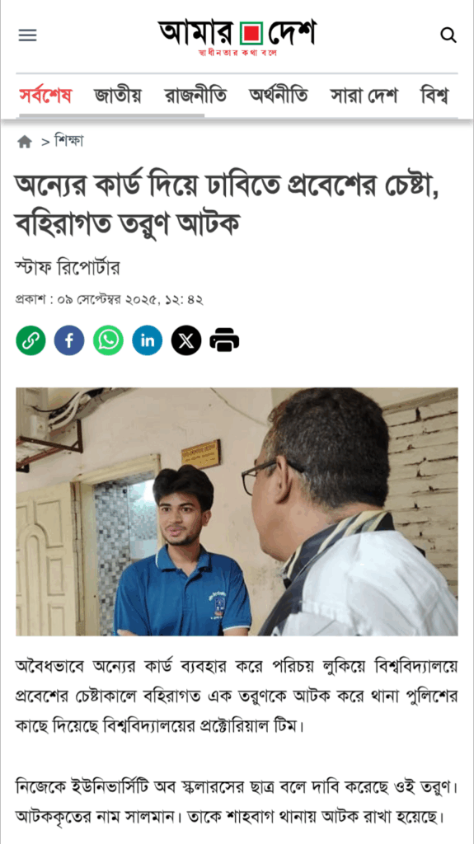Open the বিশ্ব section

[x=434, y=96]
